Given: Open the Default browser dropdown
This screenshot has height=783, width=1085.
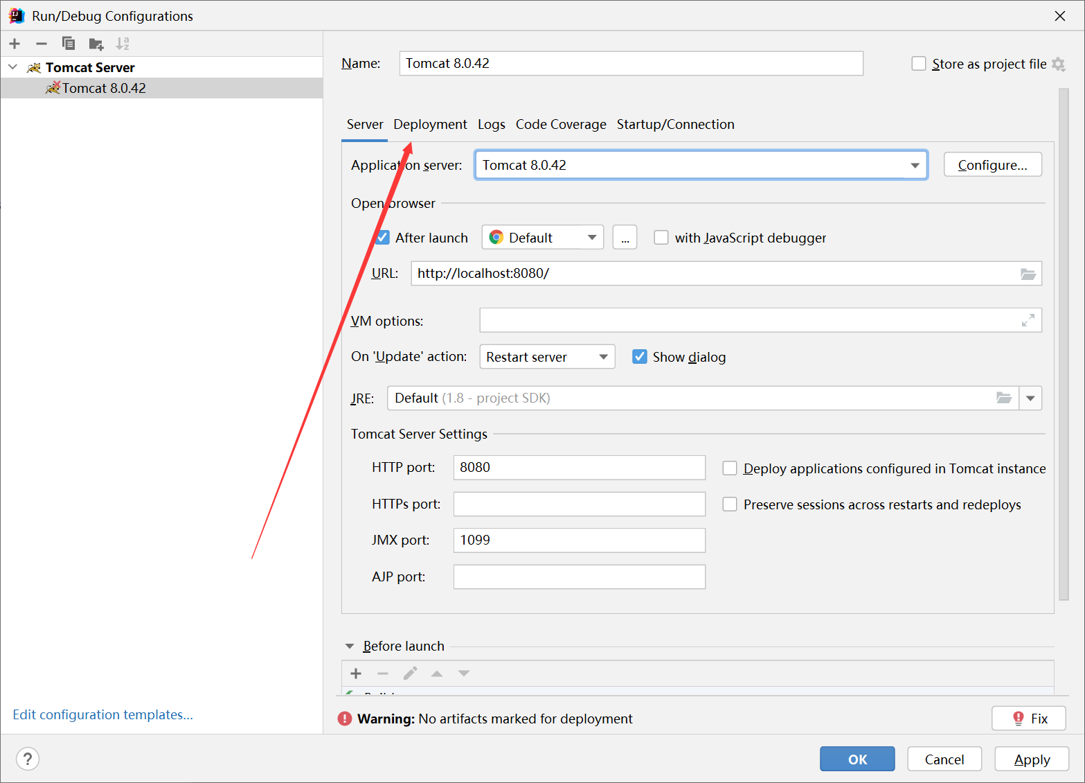Looking at the screenshot, I should click(542, 238).
